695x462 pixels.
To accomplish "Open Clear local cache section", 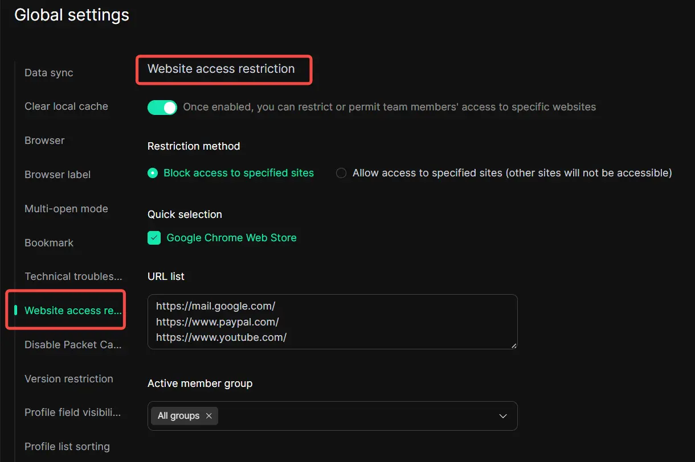I will click(x=66, y=106).
